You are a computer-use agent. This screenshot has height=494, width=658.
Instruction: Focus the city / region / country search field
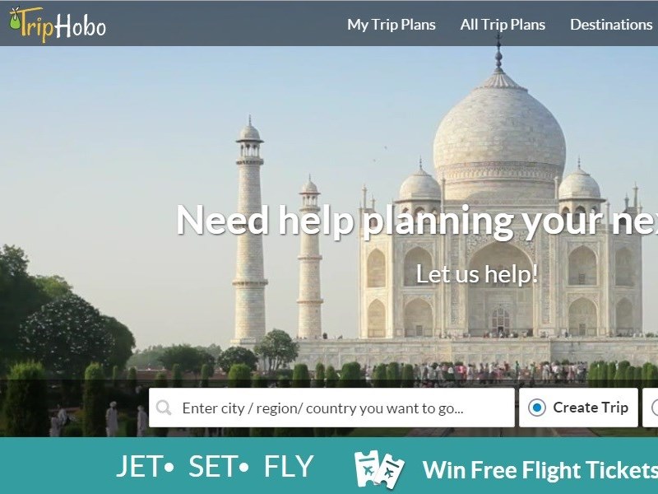[x=331, y=408]
